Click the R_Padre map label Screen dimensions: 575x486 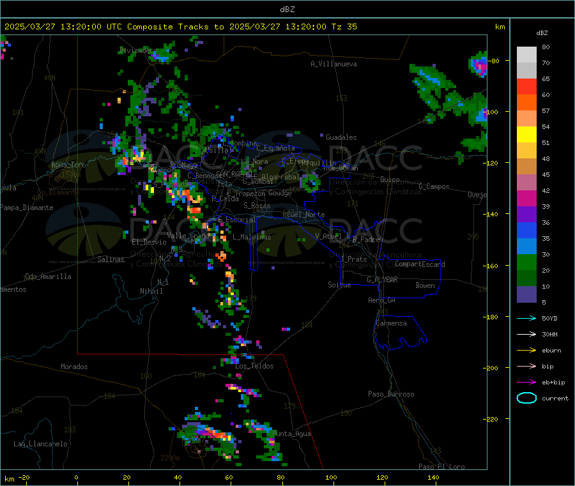click(x=366, y=239)
